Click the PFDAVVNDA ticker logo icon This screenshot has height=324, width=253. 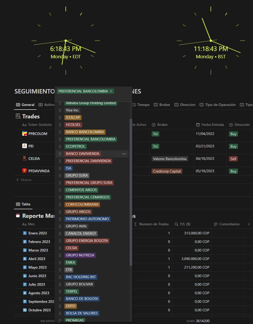pyautogui.click(x=25, y=171)
